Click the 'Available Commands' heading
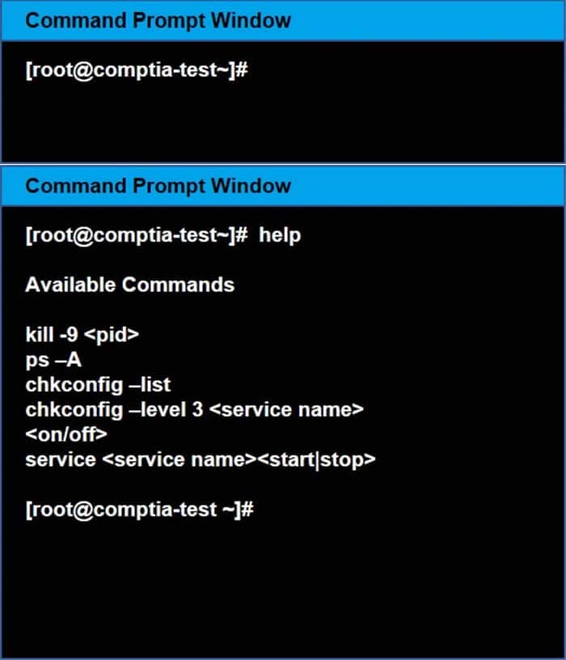 [x=129, y=285]
